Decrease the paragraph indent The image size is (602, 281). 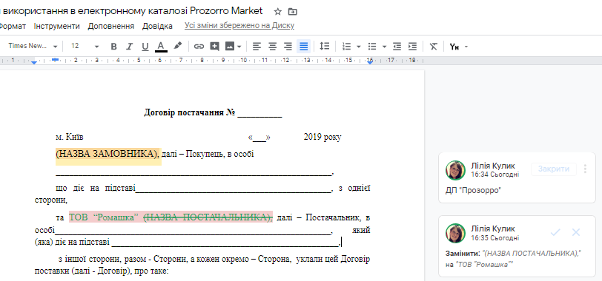(397, 47)
